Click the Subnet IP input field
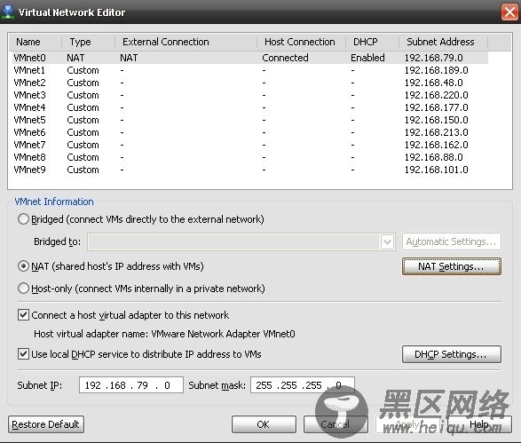This screenshot has height=443, width=521. tap(131, 385)
